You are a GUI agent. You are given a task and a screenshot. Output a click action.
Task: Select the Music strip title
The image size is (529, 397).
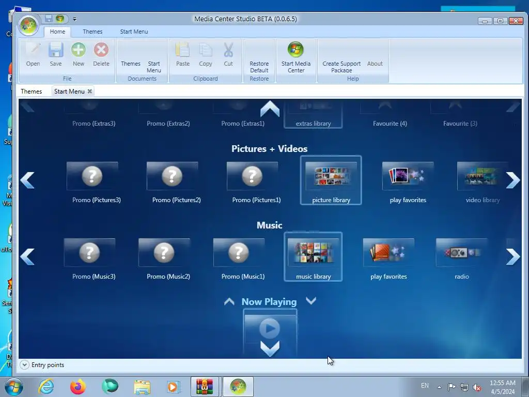(269, 225)
